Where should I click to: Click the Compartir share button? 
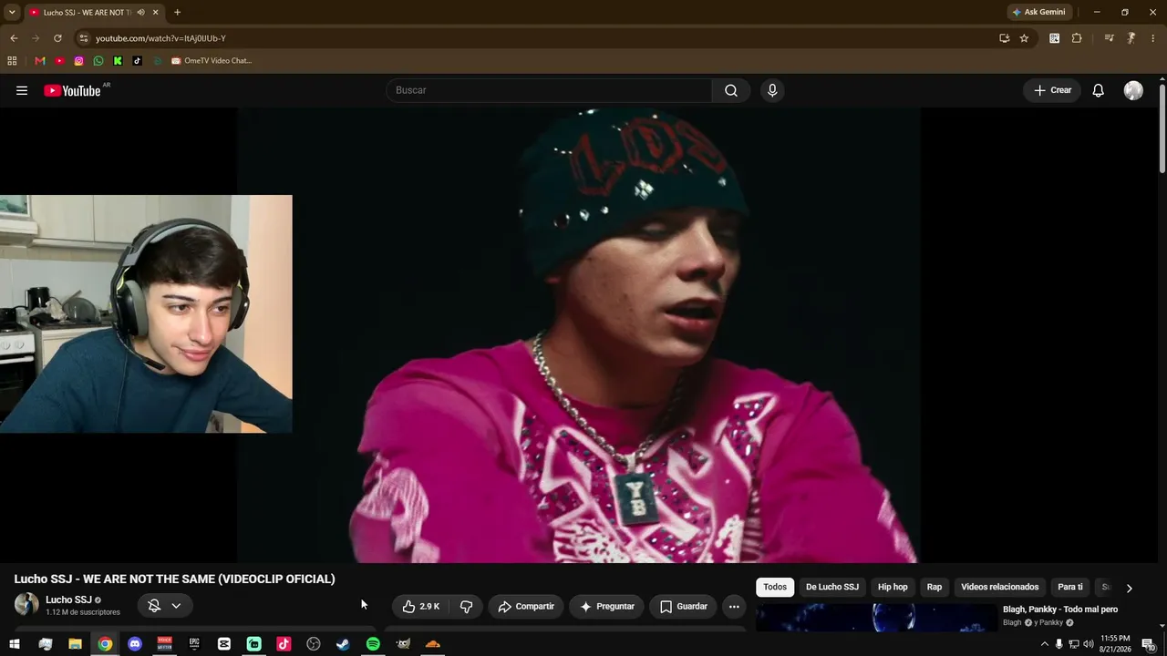tap(526, 607)
